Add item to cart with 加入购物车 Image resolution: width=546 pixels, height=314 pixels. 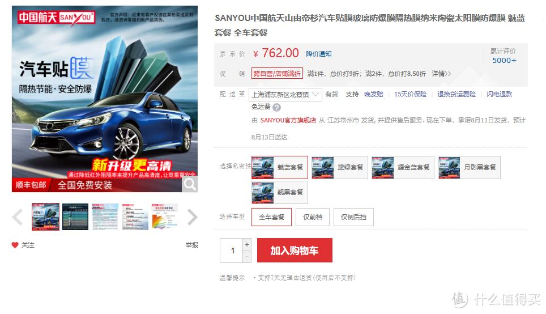tap(295, 250)
